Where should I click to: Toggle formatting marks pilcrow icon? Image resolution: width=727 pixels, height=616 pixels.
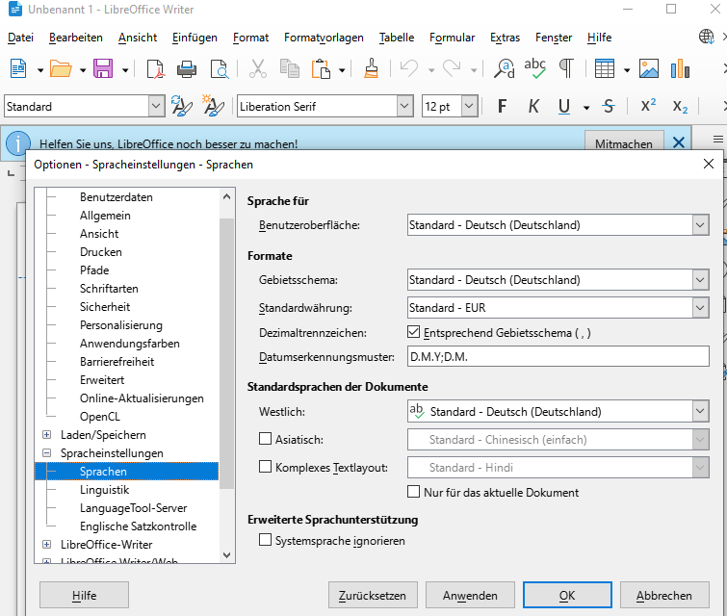[x=566, y=69]
